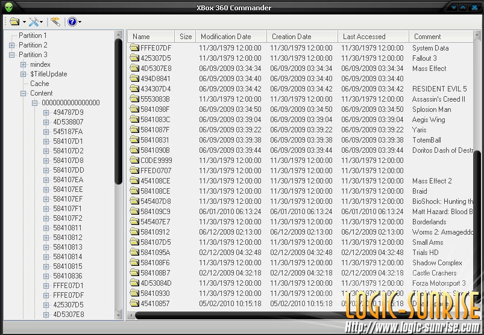This screenshot has width=484, height=335.
Task: Expand the $TitleUpdate tree node
Action: 23,74
